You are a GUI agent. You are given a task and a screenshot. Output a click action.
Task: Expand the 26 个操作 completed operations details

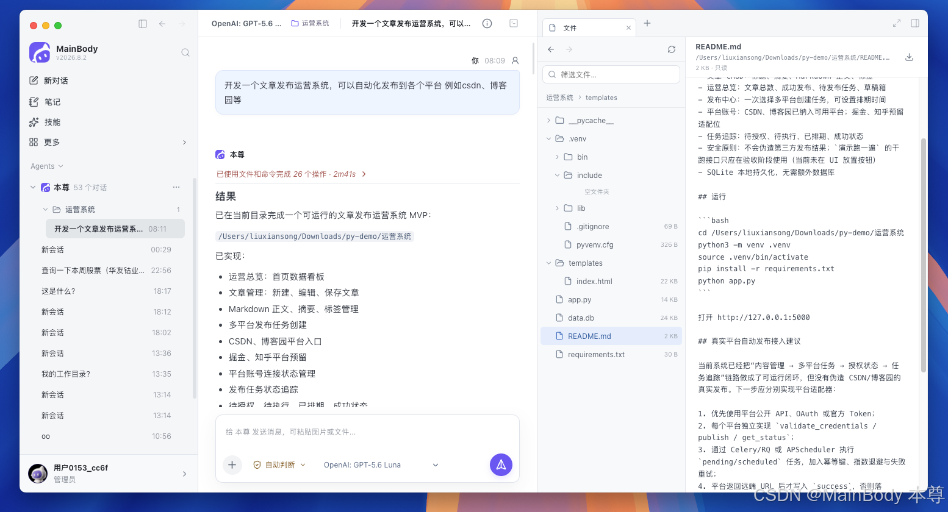(x=292, y=174)
